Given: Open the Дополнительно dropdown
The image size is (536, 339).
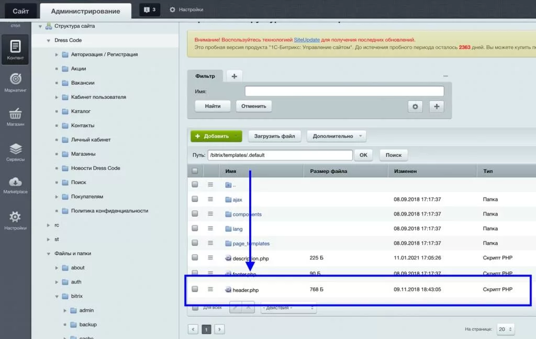Looking at the screenshot, I should [x=337, y=136].
